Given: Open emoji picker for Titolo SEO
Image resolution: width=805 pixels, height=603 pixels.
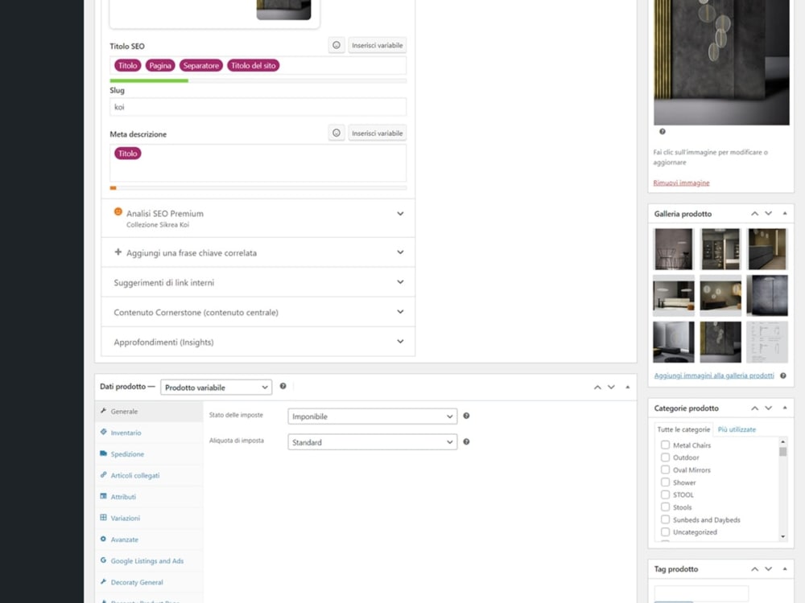Looking at the screenshot, I should (x=336, y=45).
